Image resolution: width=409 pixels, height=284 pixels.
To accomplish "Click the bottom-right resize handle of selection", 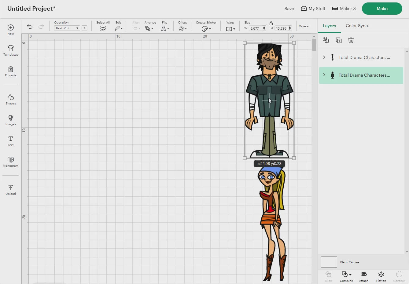I will (294, 158).
